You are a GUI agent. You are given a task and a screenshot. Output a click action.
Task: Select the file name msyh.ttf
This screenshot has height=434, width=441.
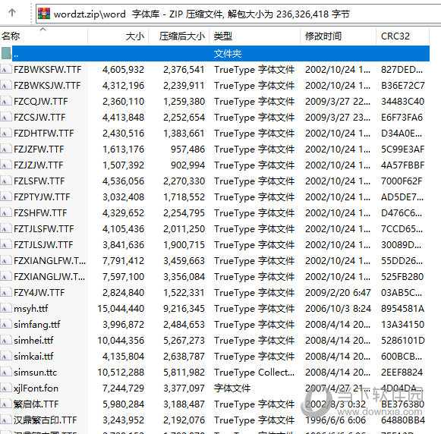pyautogui.click(x=31, y=309)
